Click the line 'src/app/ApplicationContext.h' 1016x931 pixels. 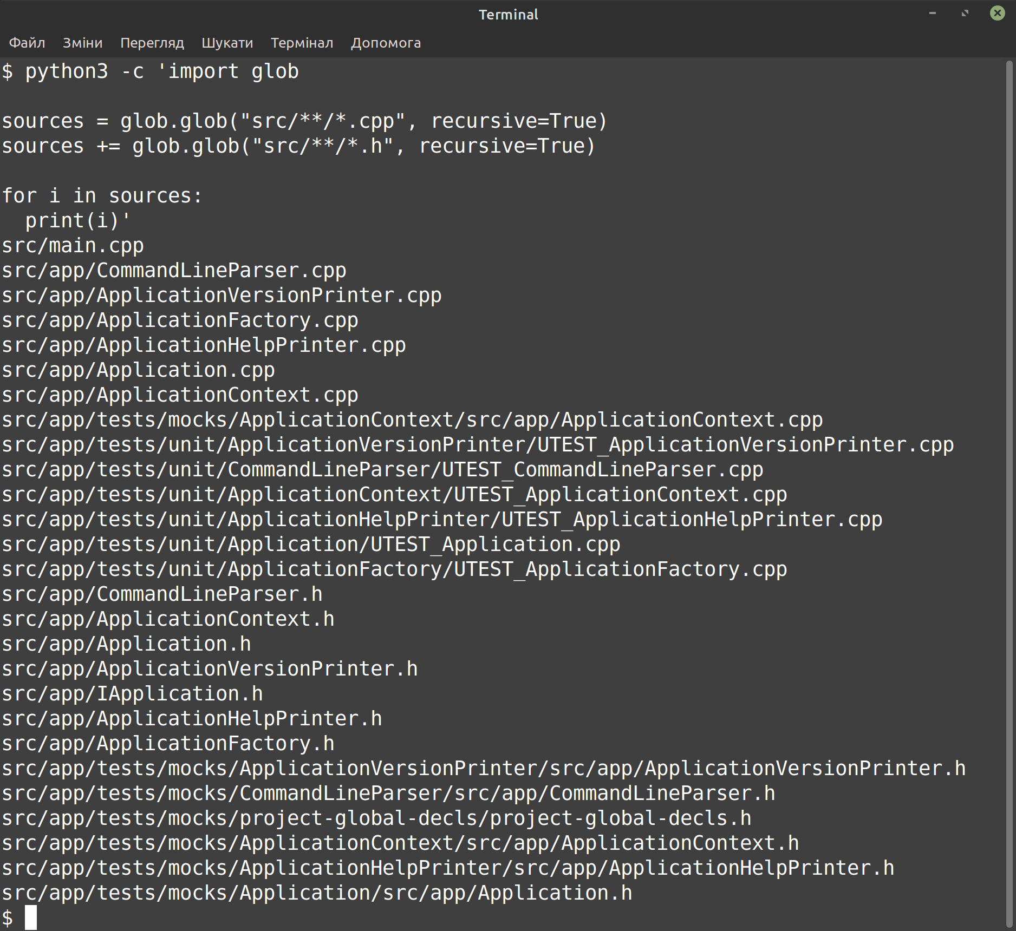168,619
